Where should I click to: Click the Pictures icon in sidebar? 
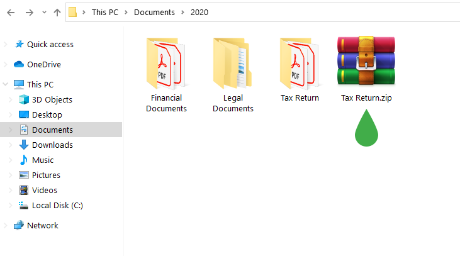coord(24,175)
